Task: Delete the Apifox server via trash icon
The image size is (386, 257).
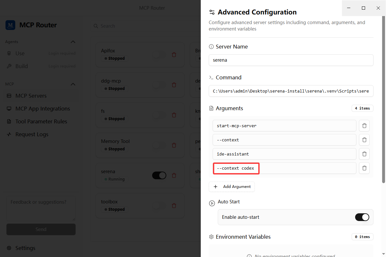Action: point(174,55)
